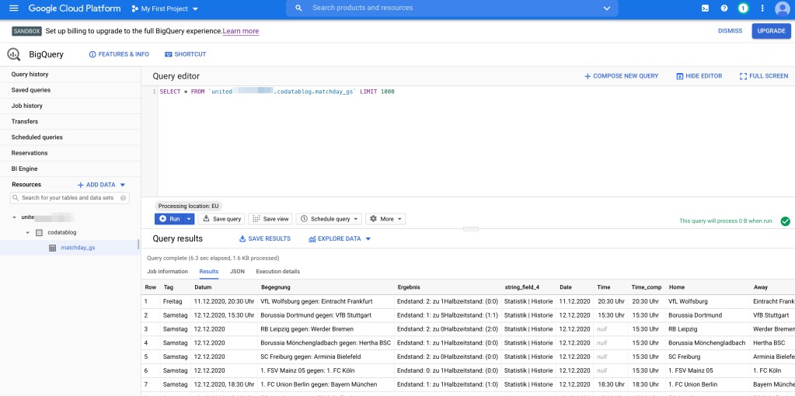Click the codatablog dataset icon
Screen dimensions: 795x396
[x=39, y=233]
